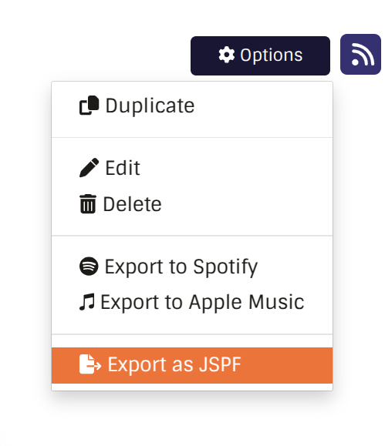Click the word Spotify in the export entry
The image size is (385, 446).
click(225, 267)
